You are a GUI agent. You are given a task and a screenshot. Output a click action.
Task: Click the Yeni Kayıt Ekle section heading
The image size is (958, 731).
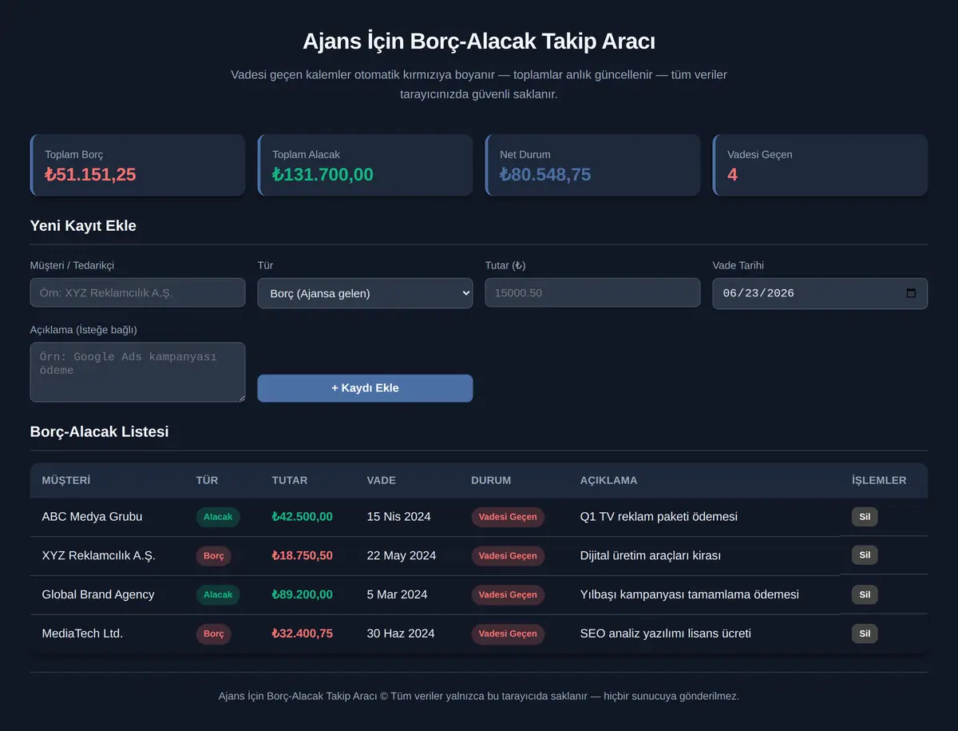[83, 226]
